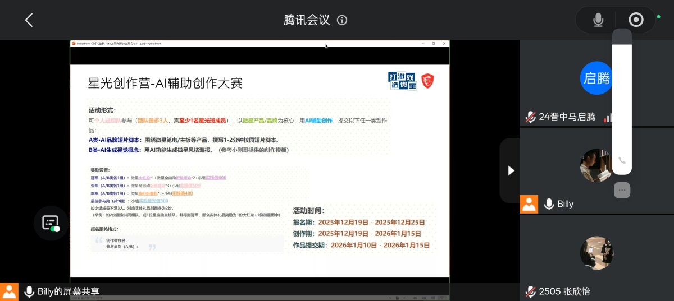This screenshot has height=301, width=674.
Task: Click the underlined 实践值600 text
Action: (x=216, y=178)
